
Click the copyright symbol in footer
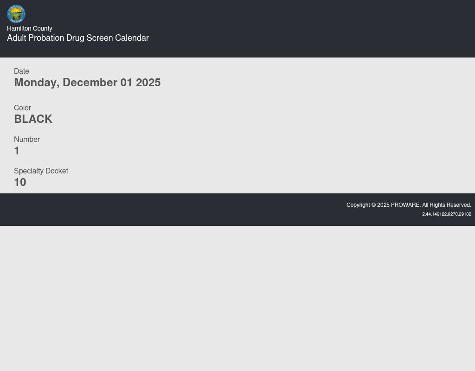point(373,205)
